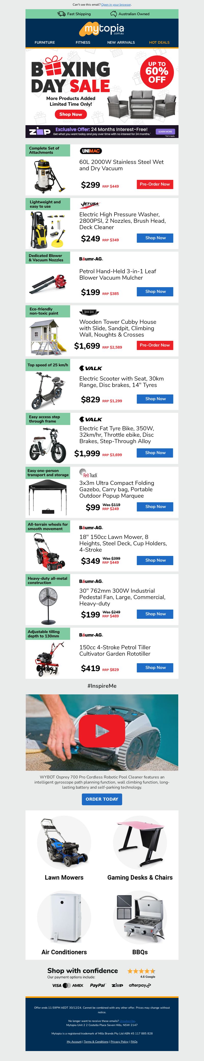The width and height of the screenshot is (204, 1061).
Task: Click the VALK logo above Electric Scooter
Action: [x=91, y=368]
